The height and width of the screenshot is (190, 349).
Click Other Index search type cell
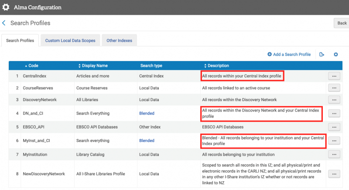click(150, 127)
